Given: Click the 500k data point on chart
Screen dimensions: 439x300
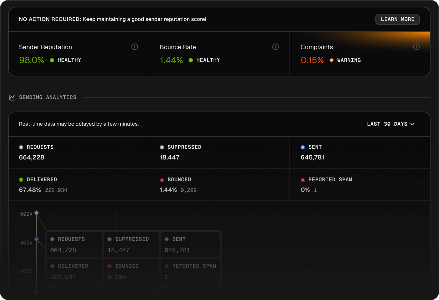Looking at the screenshot, I should [x=37, y=213].
